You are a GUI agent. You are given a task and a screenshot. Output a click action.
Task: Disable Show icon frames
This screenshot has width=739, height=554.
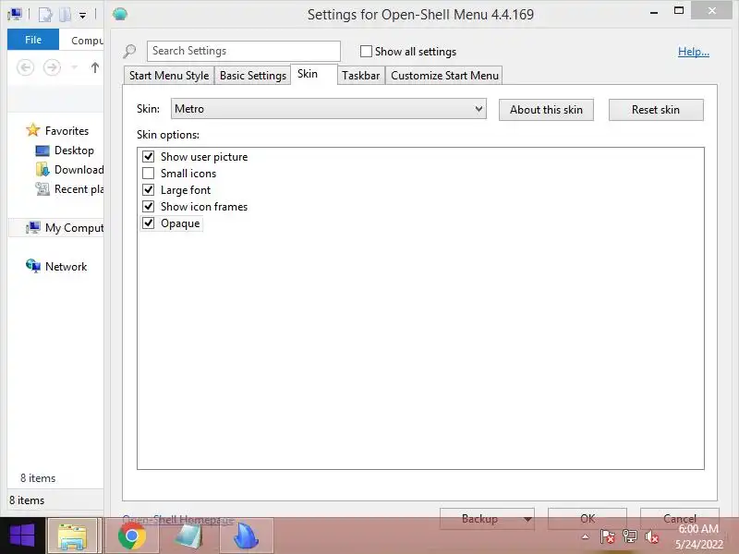click(149, 206)
